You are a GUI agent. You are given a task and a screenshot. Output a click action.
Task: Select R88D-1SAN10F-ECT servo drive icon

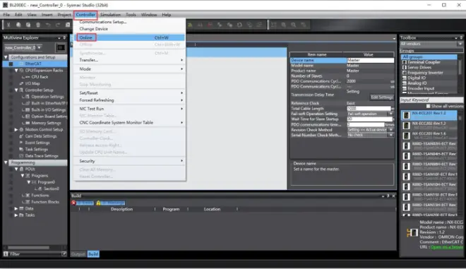click(406, 177)
